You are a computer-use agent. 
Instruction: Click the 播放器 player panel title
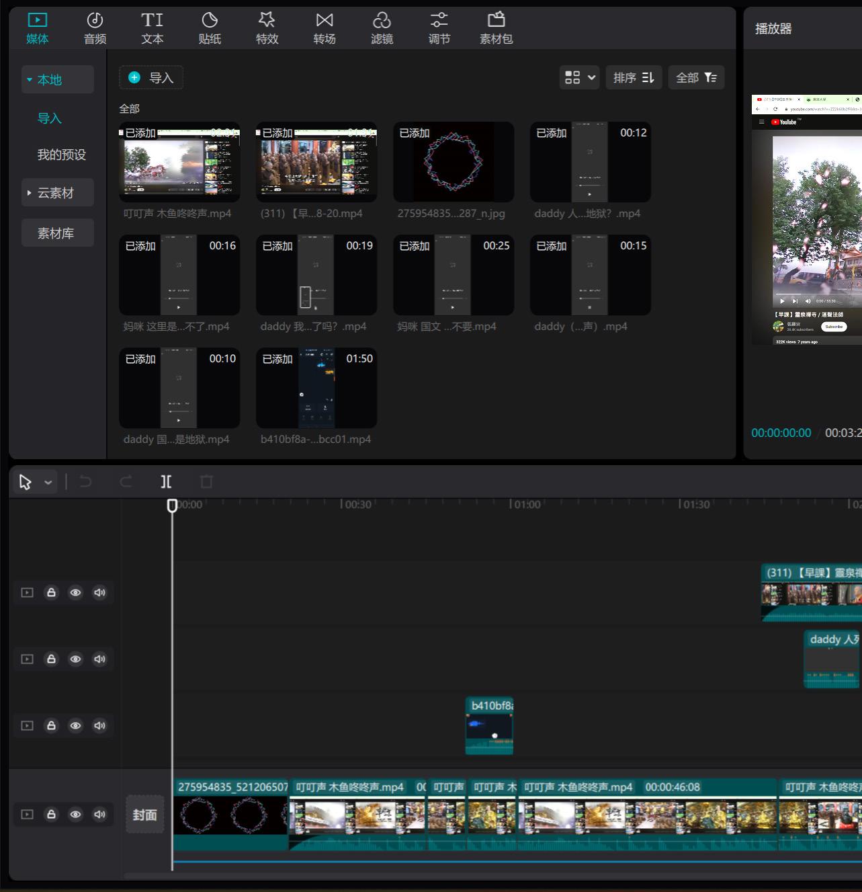pos(773,28)
